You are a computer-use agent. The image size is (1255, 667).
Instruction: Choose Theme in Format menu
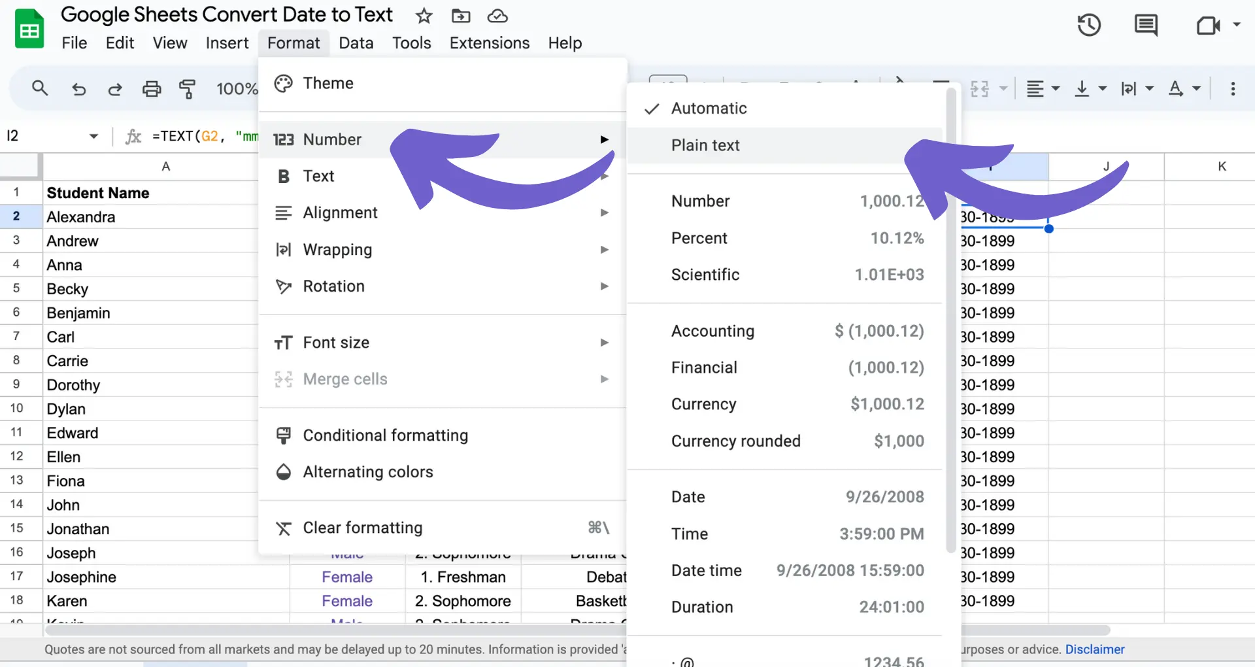coord(443,84)
